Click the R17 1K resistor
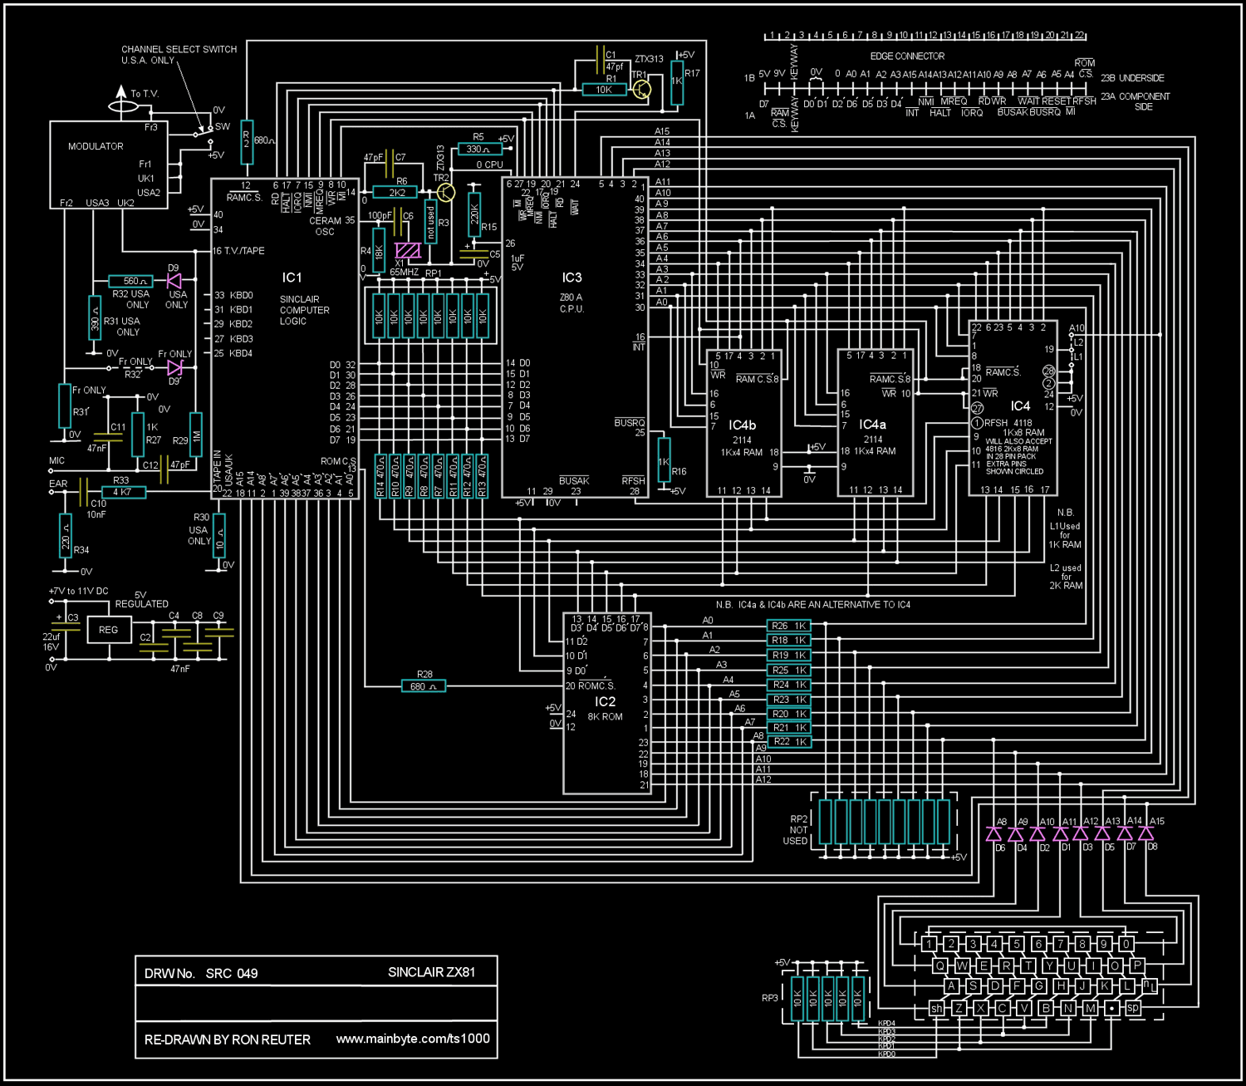 677,83
